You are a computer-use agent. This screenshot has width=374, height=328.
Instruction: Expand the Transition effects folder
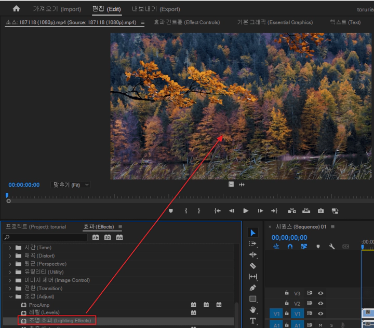(x=10, y=289)
